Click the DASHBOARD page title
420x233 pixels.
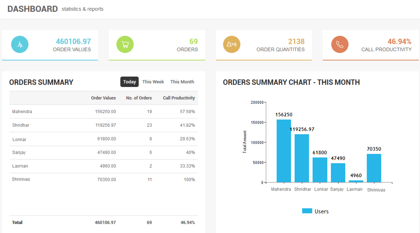[x=32, y=9]
